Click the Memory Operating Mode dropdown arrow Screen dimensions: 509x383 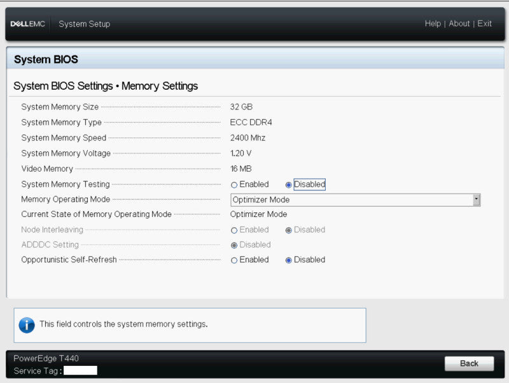point(477,200)
